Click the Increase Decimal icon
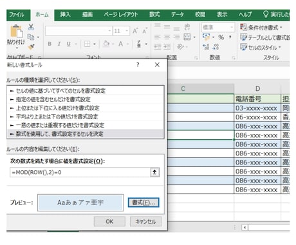Screen dimensions: 296x245 click(206, 46)
